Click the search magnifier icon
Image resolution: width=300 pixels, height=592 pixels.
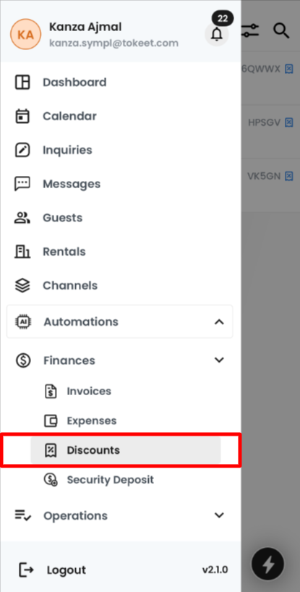[x=281, y=30]
